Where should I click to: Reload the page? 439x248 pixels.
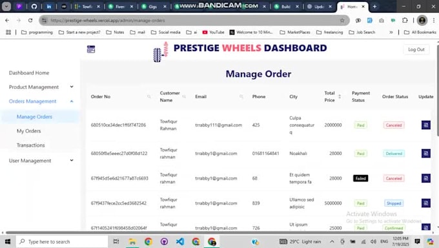pyautogui.click(x=30, y=21)
